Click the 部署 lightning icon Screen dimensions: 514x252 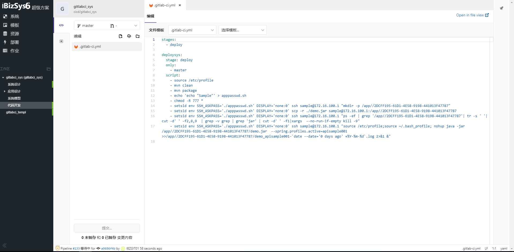click(x=5, y=42)
